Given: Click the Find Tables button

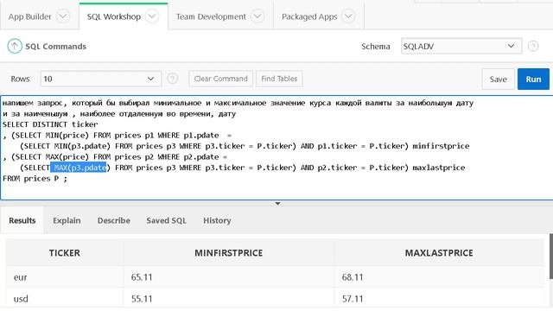Looking at the screenshot, I should point(279,79).
